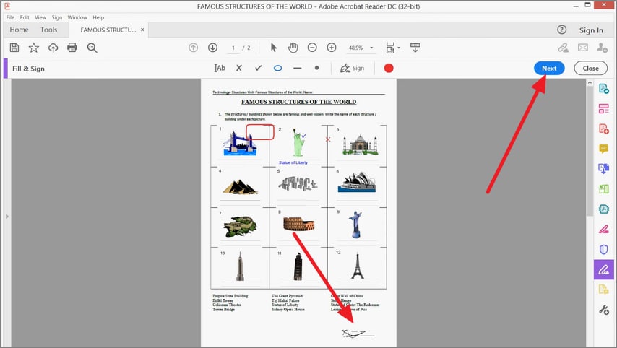
Task: Open find text with the magnifier icon
Action: [92, 48]
